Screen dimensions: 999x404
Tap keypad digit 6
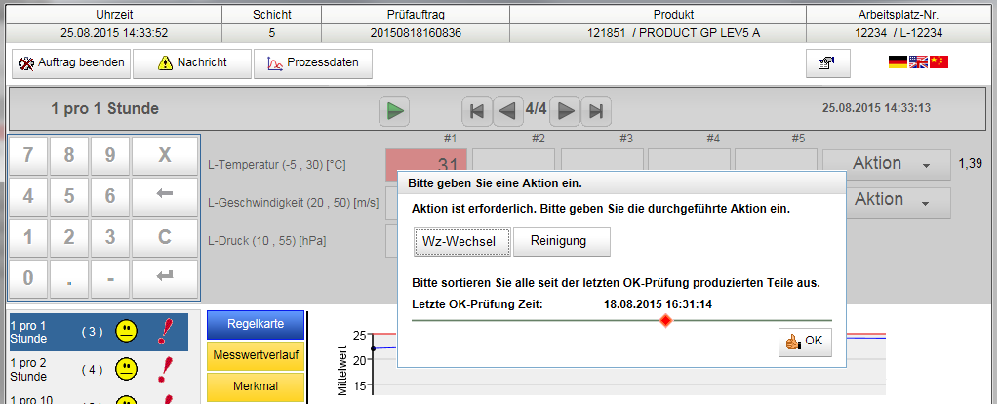click(109, 196)
